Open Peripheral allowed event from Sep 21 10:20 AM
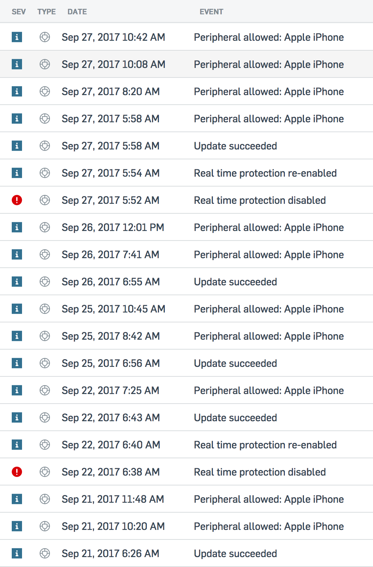Image resolution: width=373 pixels, height=567 pixels. tap(269, 526)
